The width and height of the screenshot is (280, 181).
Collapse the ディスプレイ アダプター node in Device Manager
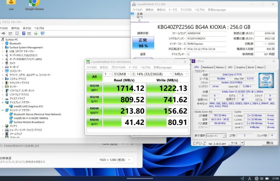coord(3,103)
